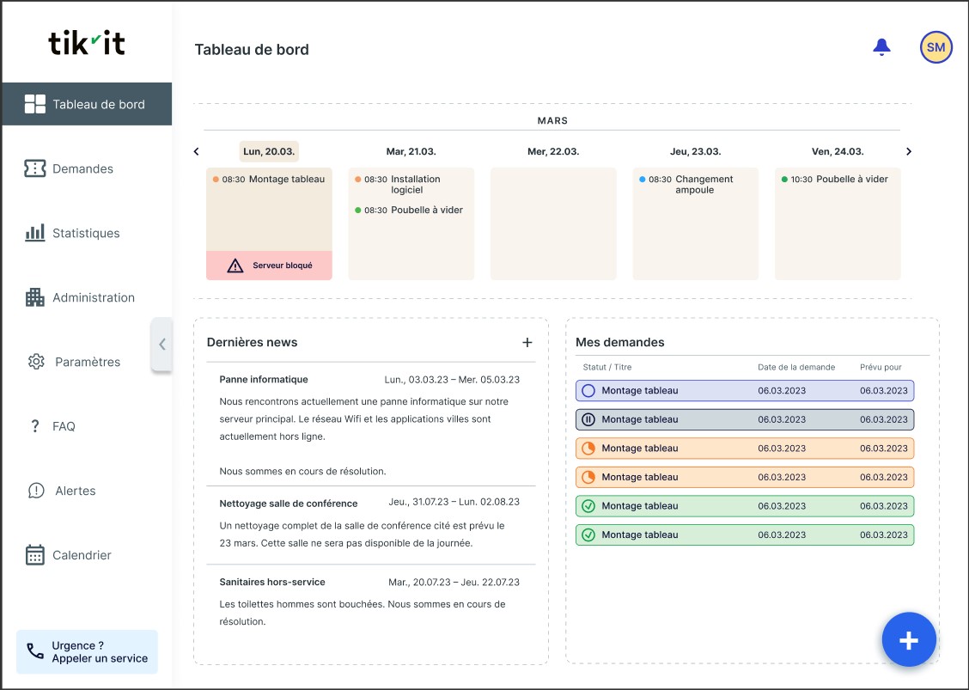The width and height of the screenshot is (969, 690).
Task: Click the Paramètres gear icon
Action: coord(36,362)
